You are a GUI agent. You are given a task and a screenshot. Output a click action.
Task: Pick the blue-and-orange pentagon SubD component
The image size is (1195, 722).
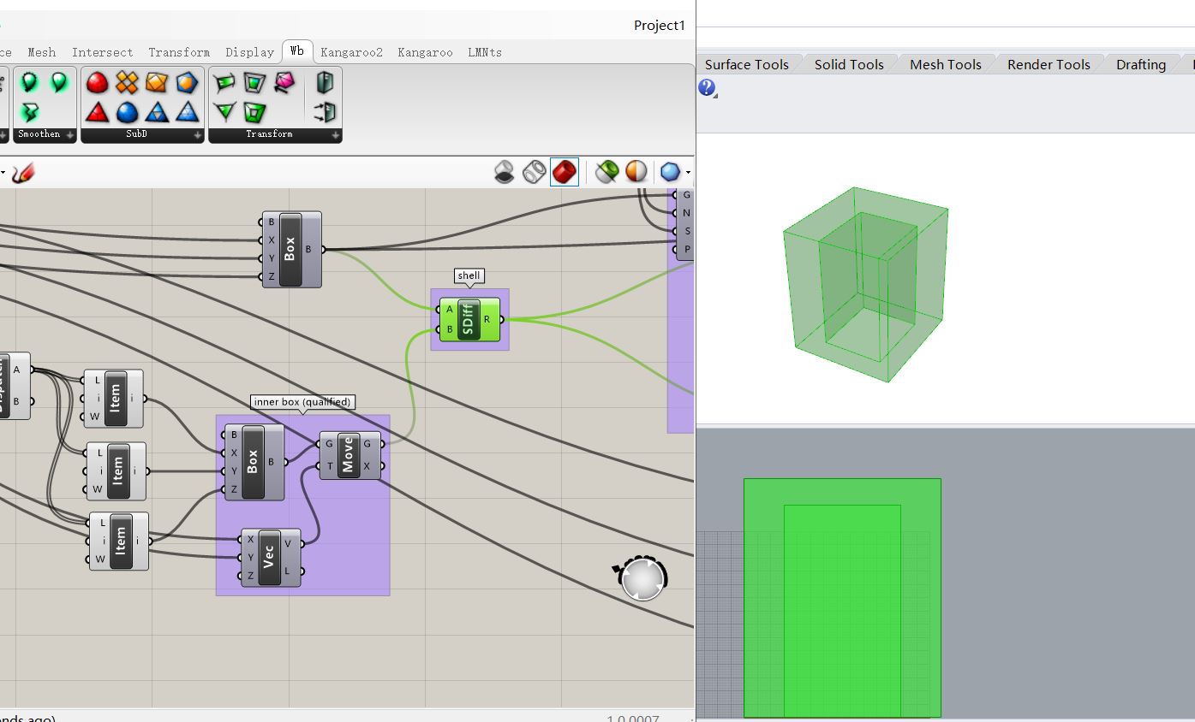pos(187,82)
